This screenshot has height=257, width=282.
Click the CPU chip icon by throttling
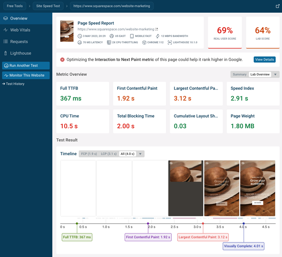pyautogui.click(x=109, y=42)
